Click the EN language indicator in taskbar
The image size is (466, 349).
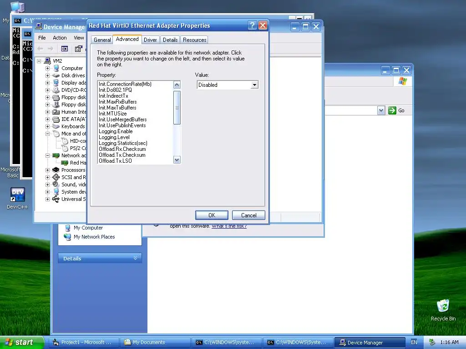[x=414, y=343]
